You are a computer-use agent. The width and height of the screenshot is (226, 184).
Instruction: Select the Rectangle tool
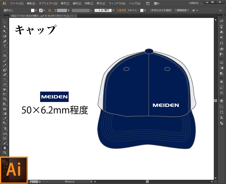(x=5, y=56)
